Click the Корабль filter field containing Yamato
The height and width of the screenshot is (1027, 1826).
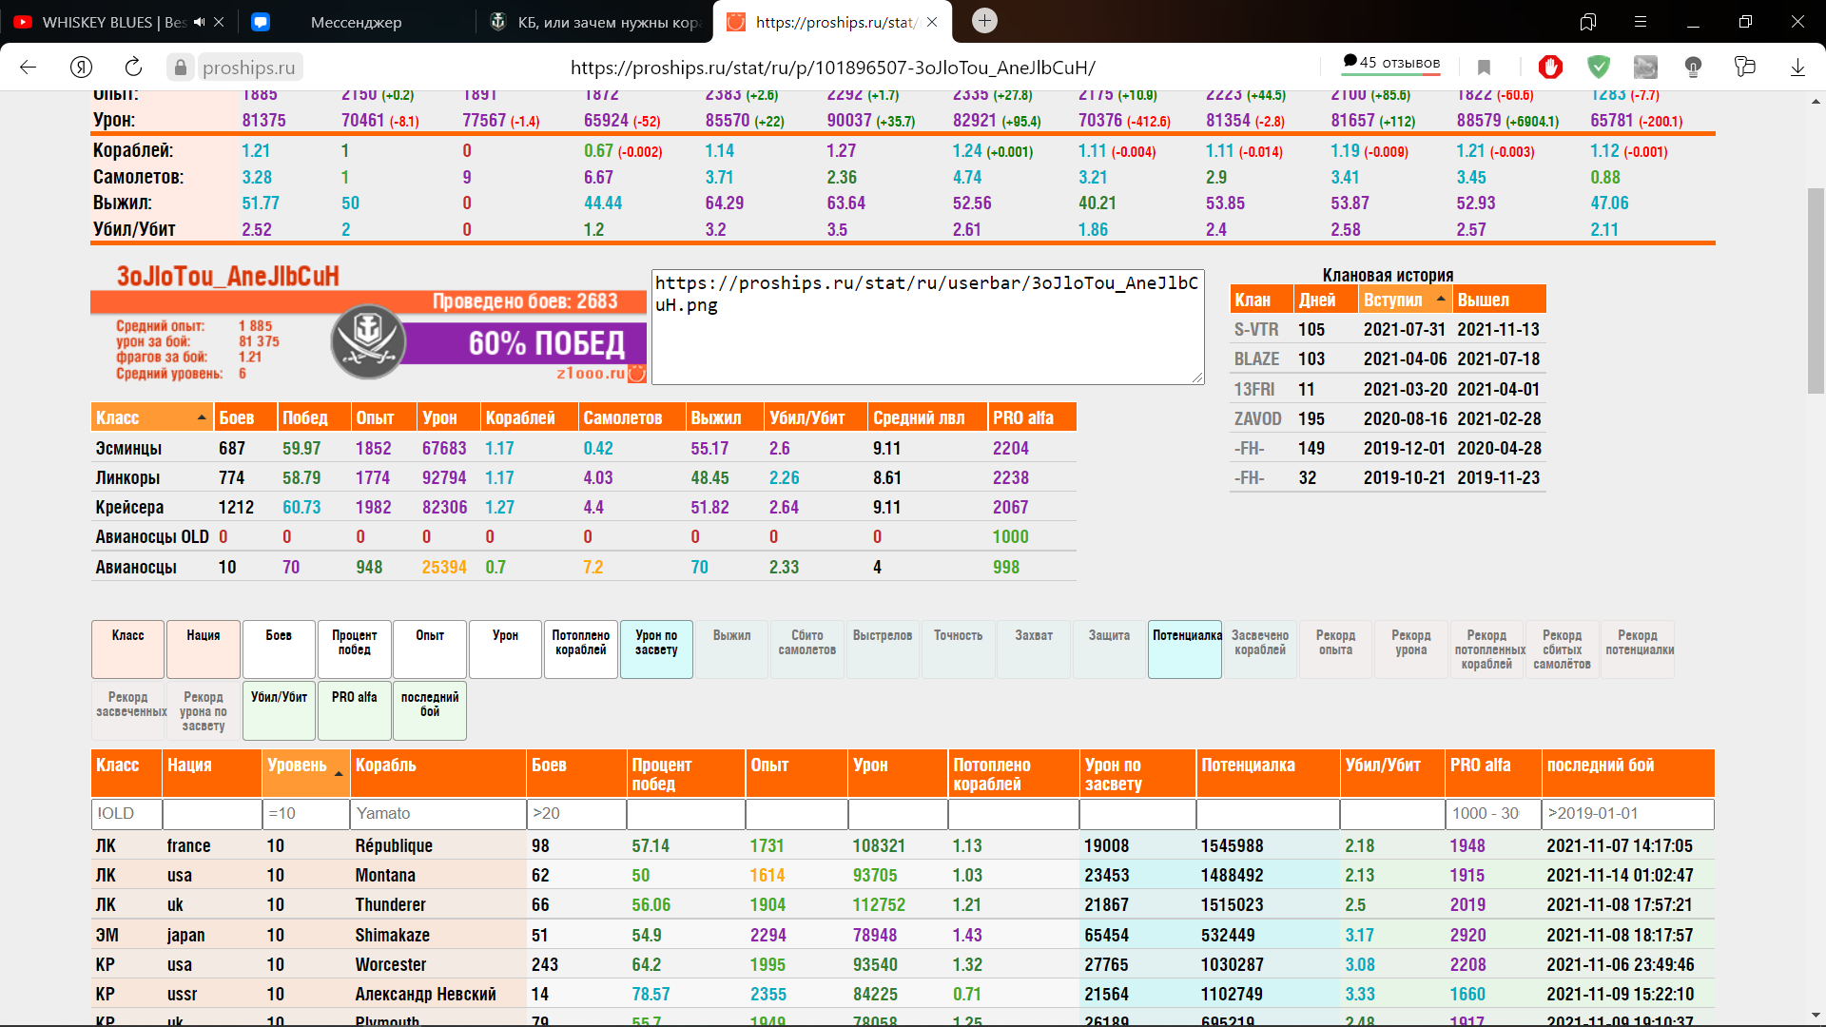pos(438,813)
